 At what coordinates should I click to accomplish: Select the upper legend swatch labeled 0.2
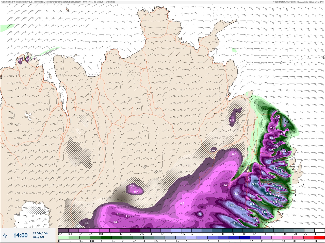[x=63, y=230]
